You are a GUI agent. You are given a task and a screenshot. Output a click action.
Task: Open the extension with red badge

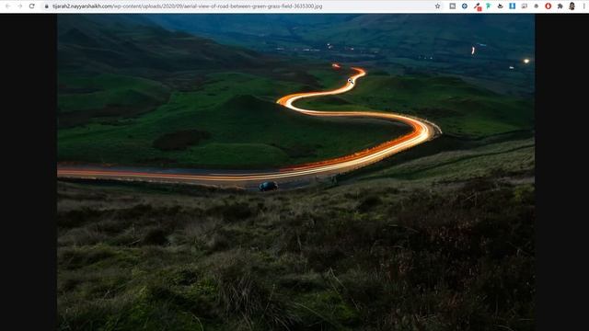pos(478,6)
